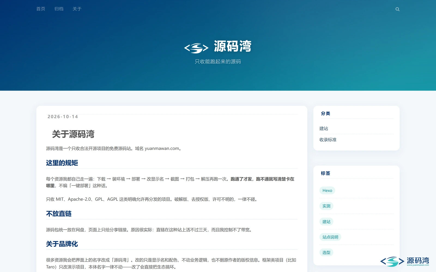Click the 标签 widget title
The image size is (436, 272).
pyautogui.click(x=325, y=173)
